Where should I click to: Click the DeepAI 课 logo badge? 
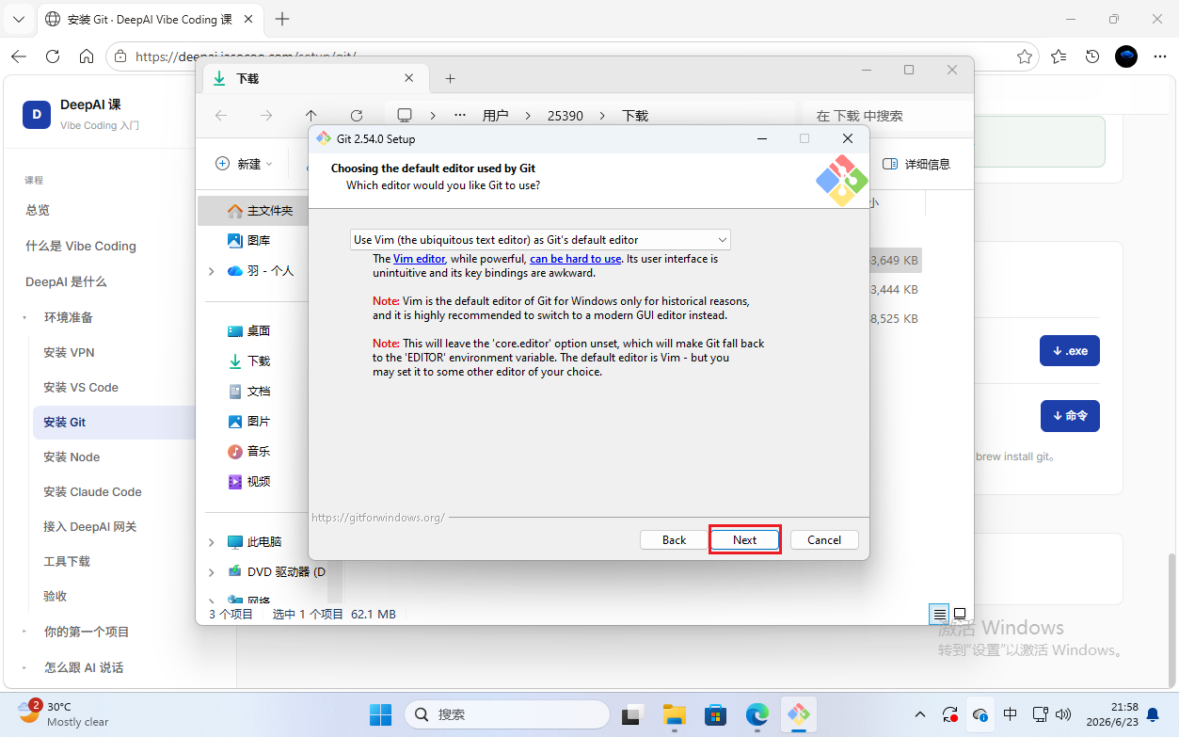(37, 114)
